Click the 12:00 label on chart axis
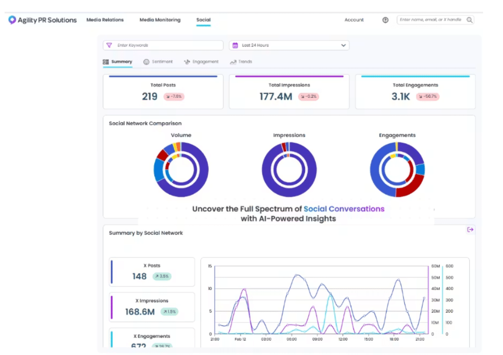The height and width of the screenshot is (355, 503). 343,339
